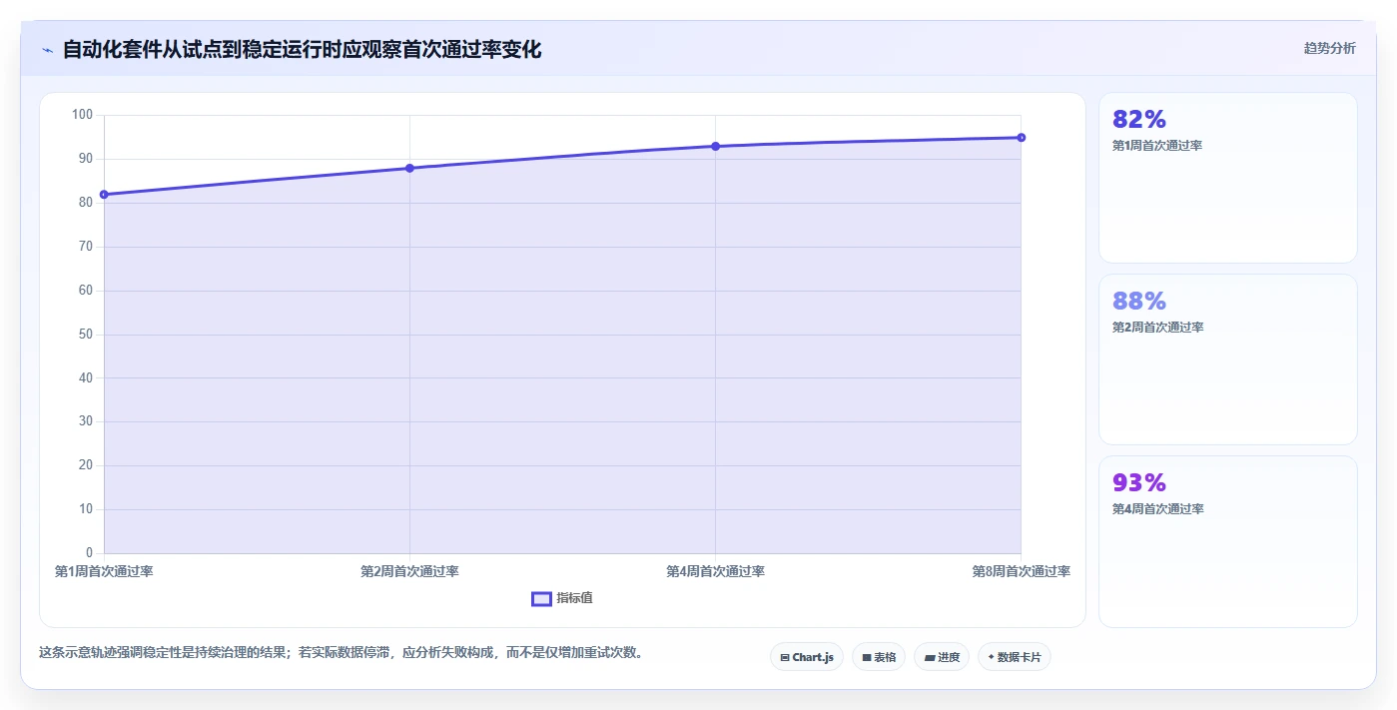The height and width of the screenshot is (710, 1397).
Task: Click the footnote text beginning 这条示意轨迹
Action: 341,653
